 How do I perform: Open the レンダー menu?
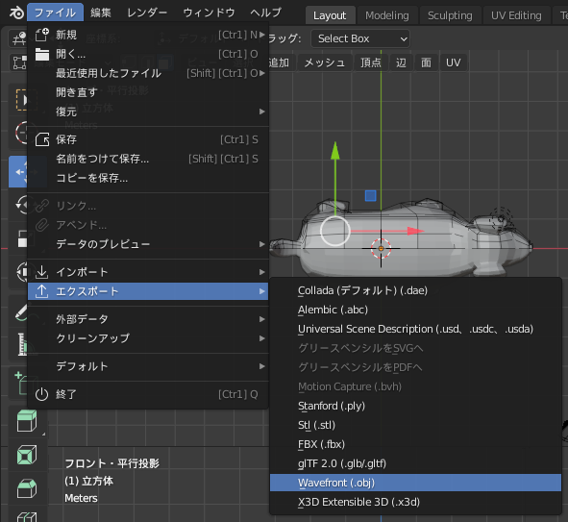pyautogui.click(x=147, y=13)
